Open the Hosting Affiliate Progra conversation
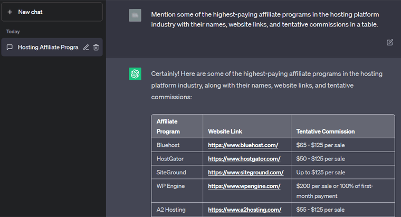 pos(52,48)
